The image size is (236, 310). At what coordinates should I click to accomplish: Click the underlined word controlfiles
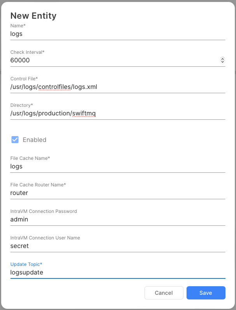[x=55, y=87]
